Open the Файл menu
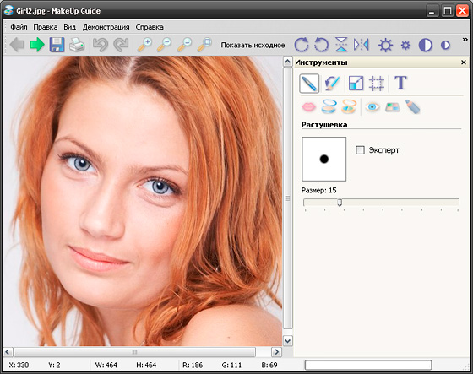The height and width of the screenshot is (374, 473). tap(19, 27)
